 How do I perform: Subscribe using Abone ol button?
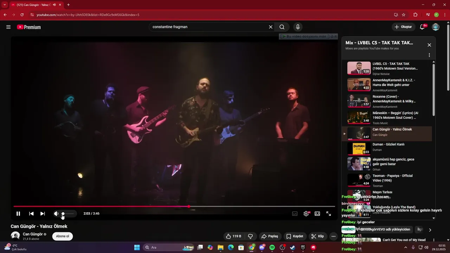tap(63, 236)
